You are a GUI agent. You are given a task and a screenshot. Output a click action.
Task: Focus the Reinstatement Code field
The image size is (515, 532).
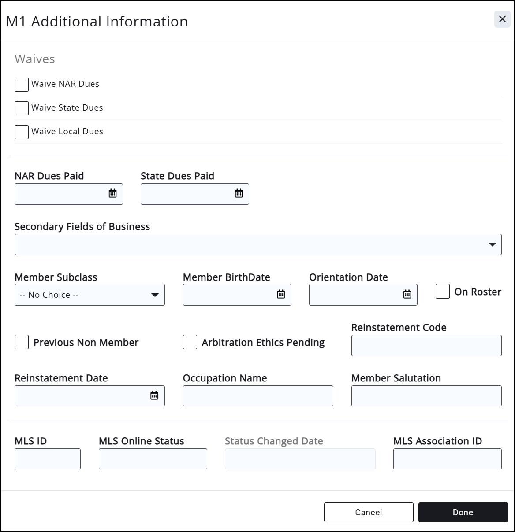coord(426,345)
